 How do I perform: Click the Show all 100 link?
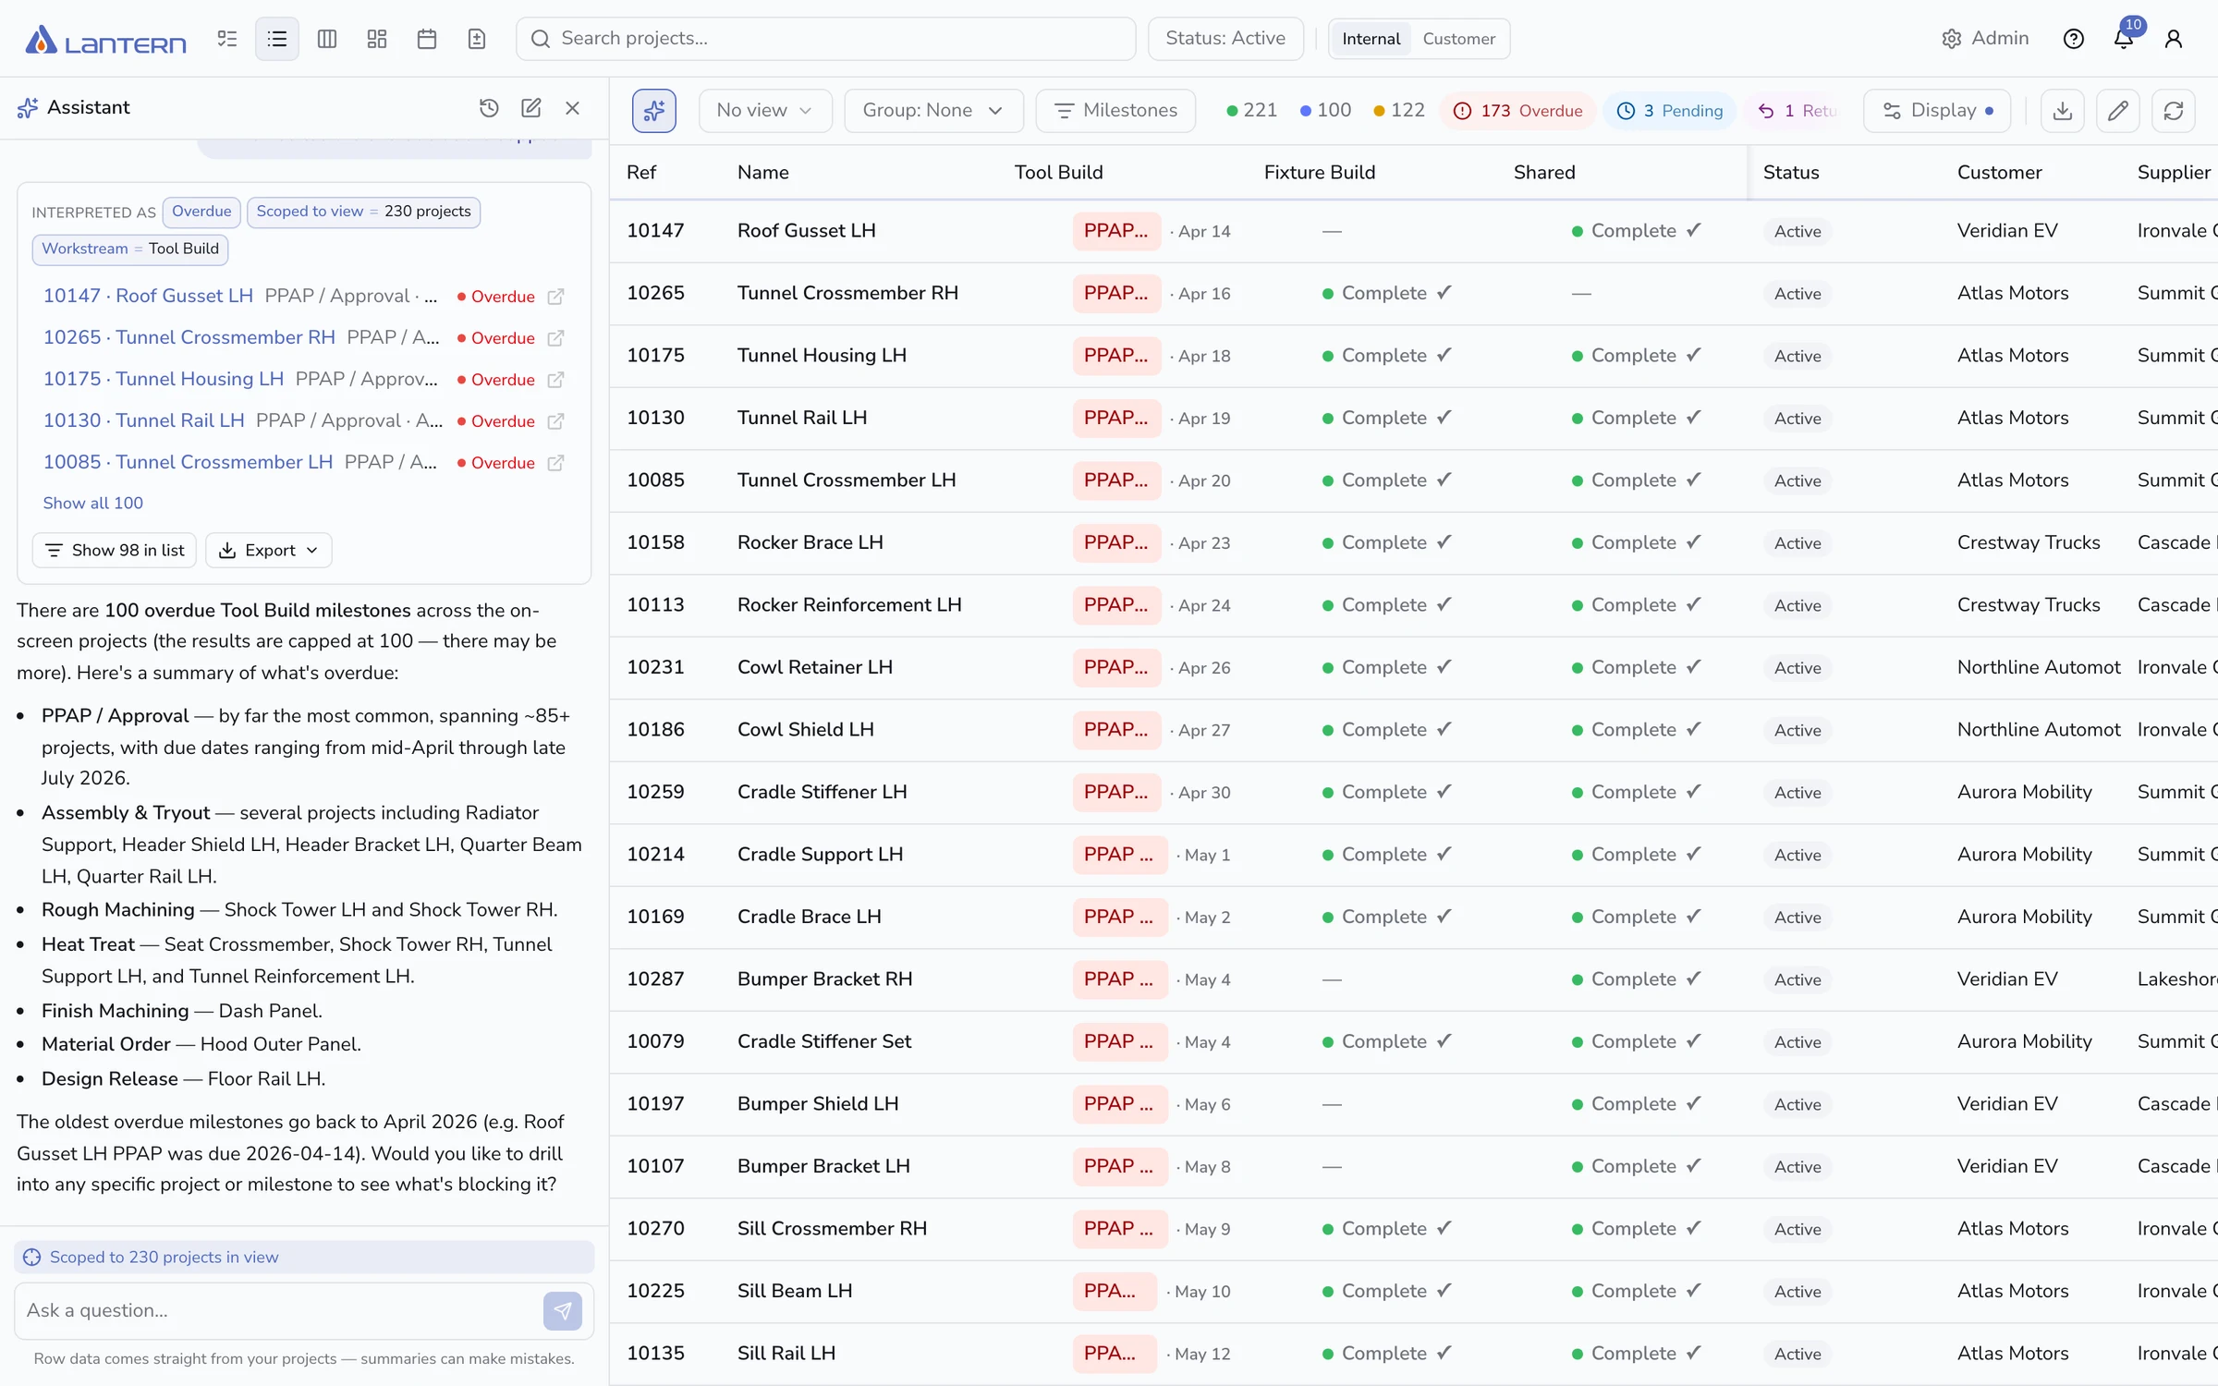(92, 504)
